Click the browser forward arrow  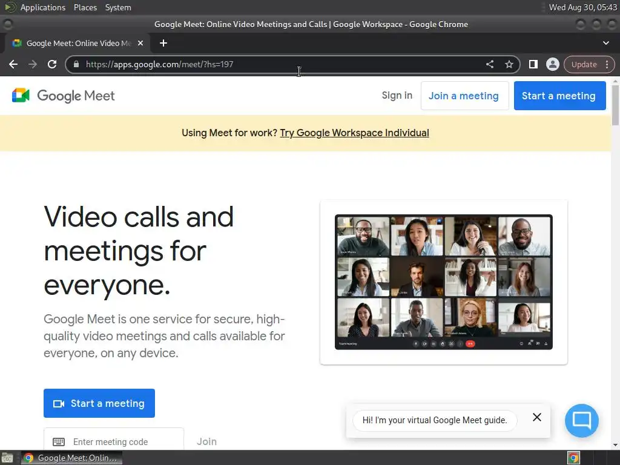click(x=33, y=64)
